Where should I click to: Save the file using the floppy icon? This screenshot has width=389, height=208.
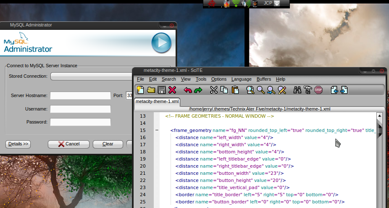[161, 90]
